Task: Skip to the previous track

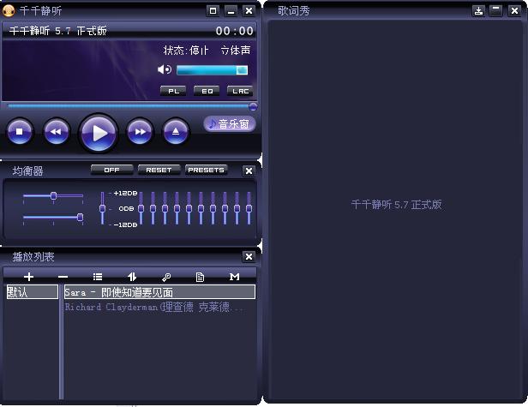Action: coord(57,132)
